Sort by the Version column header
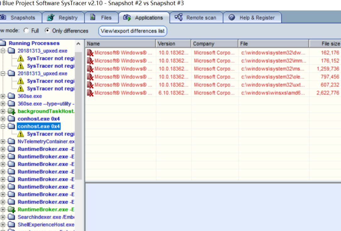Viewport: 341px width, 231px height. [173, 43]
